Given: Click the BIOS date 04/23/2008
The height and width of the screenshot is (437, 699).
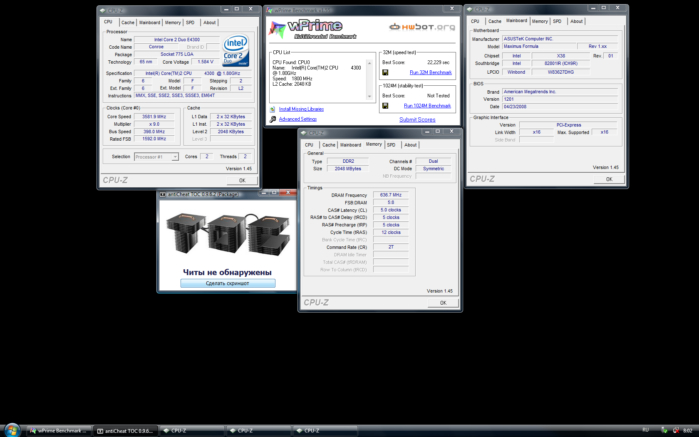Looking at the screenshot, I should (560, 107).
